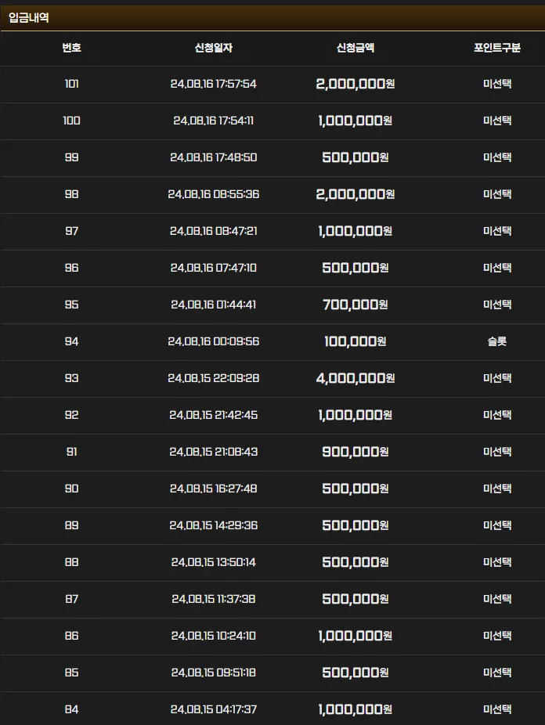Click the 900,000원 amount in row 91
545x725 pixels.
click(x=355, y=452)
